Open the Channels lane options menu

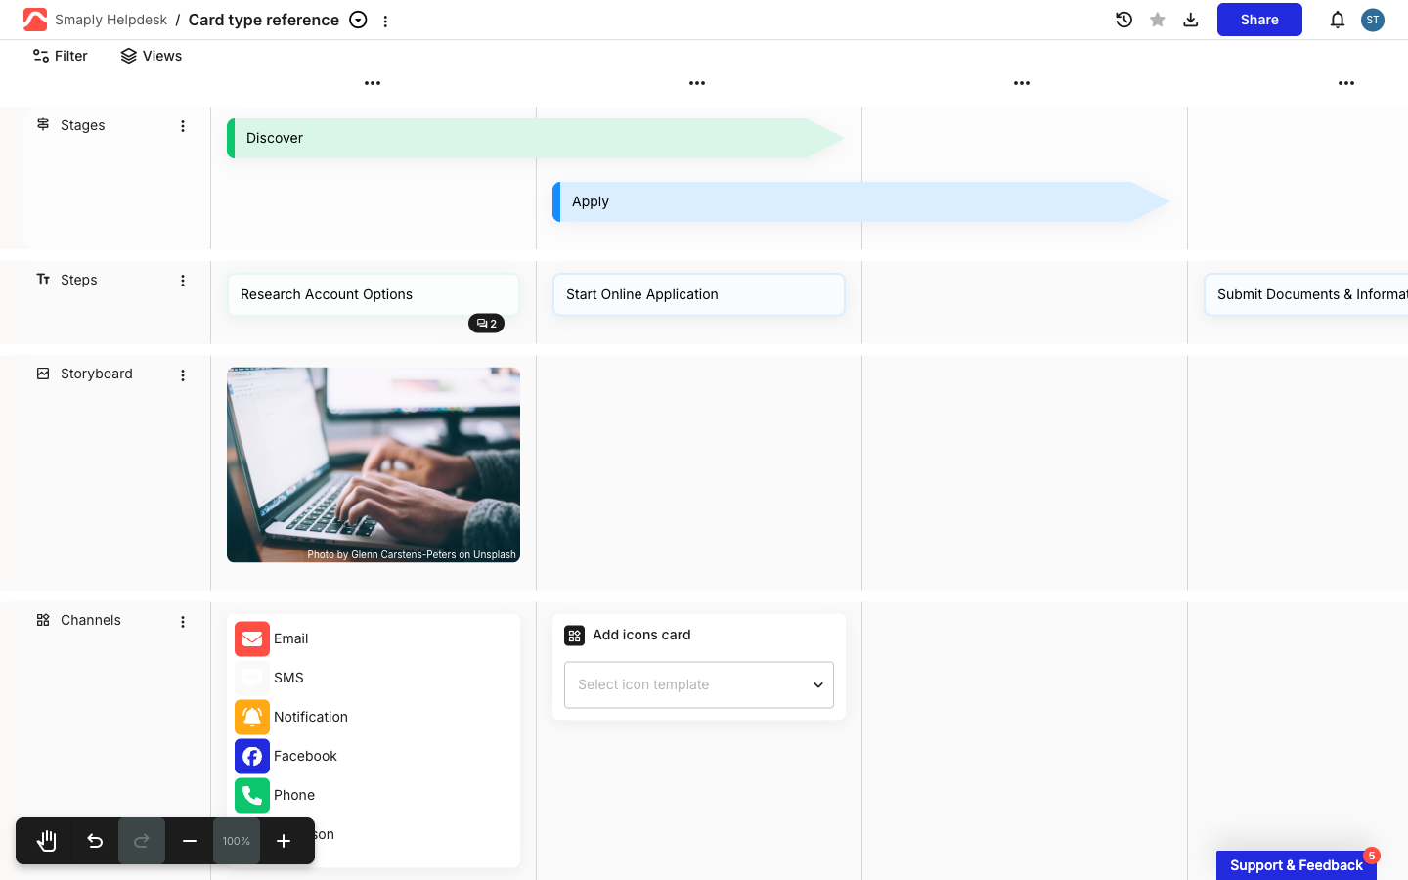click(x=183, y=621)
